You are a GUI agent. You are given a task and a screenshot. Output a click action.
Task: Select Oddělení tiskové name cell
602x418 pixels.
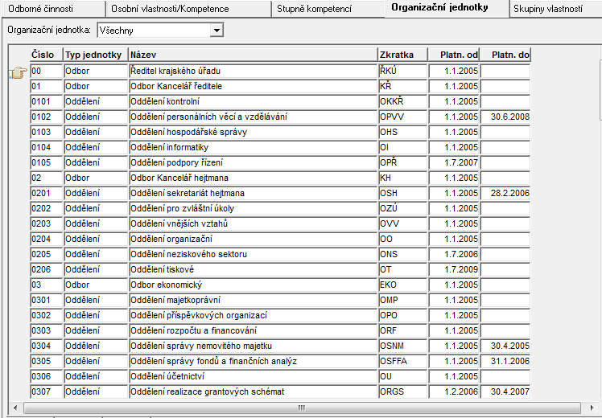tap(254, 269)
